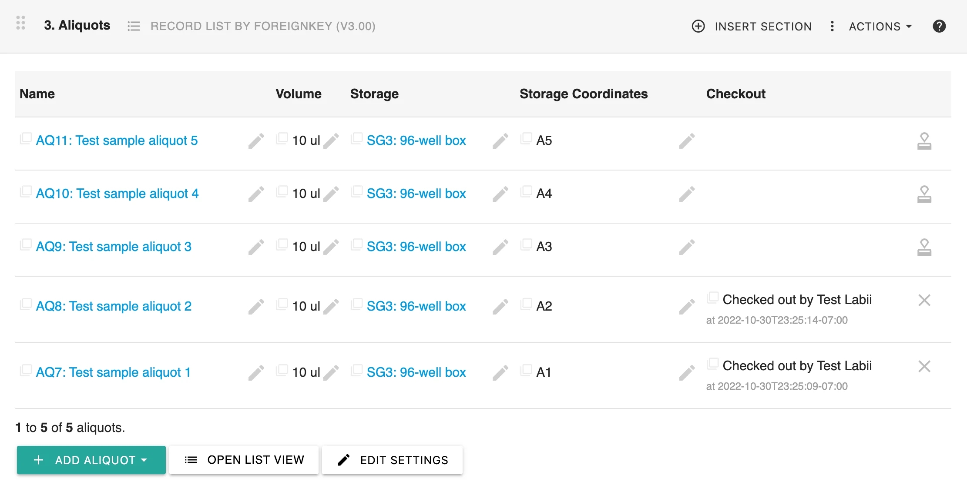Edit name of AQ11 via pencil icon
Viewport: 967px width, 482px height.
[x=256, y=141]
